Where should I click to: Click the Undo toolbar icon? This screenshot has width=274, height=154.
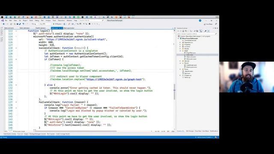click(24, 24)
